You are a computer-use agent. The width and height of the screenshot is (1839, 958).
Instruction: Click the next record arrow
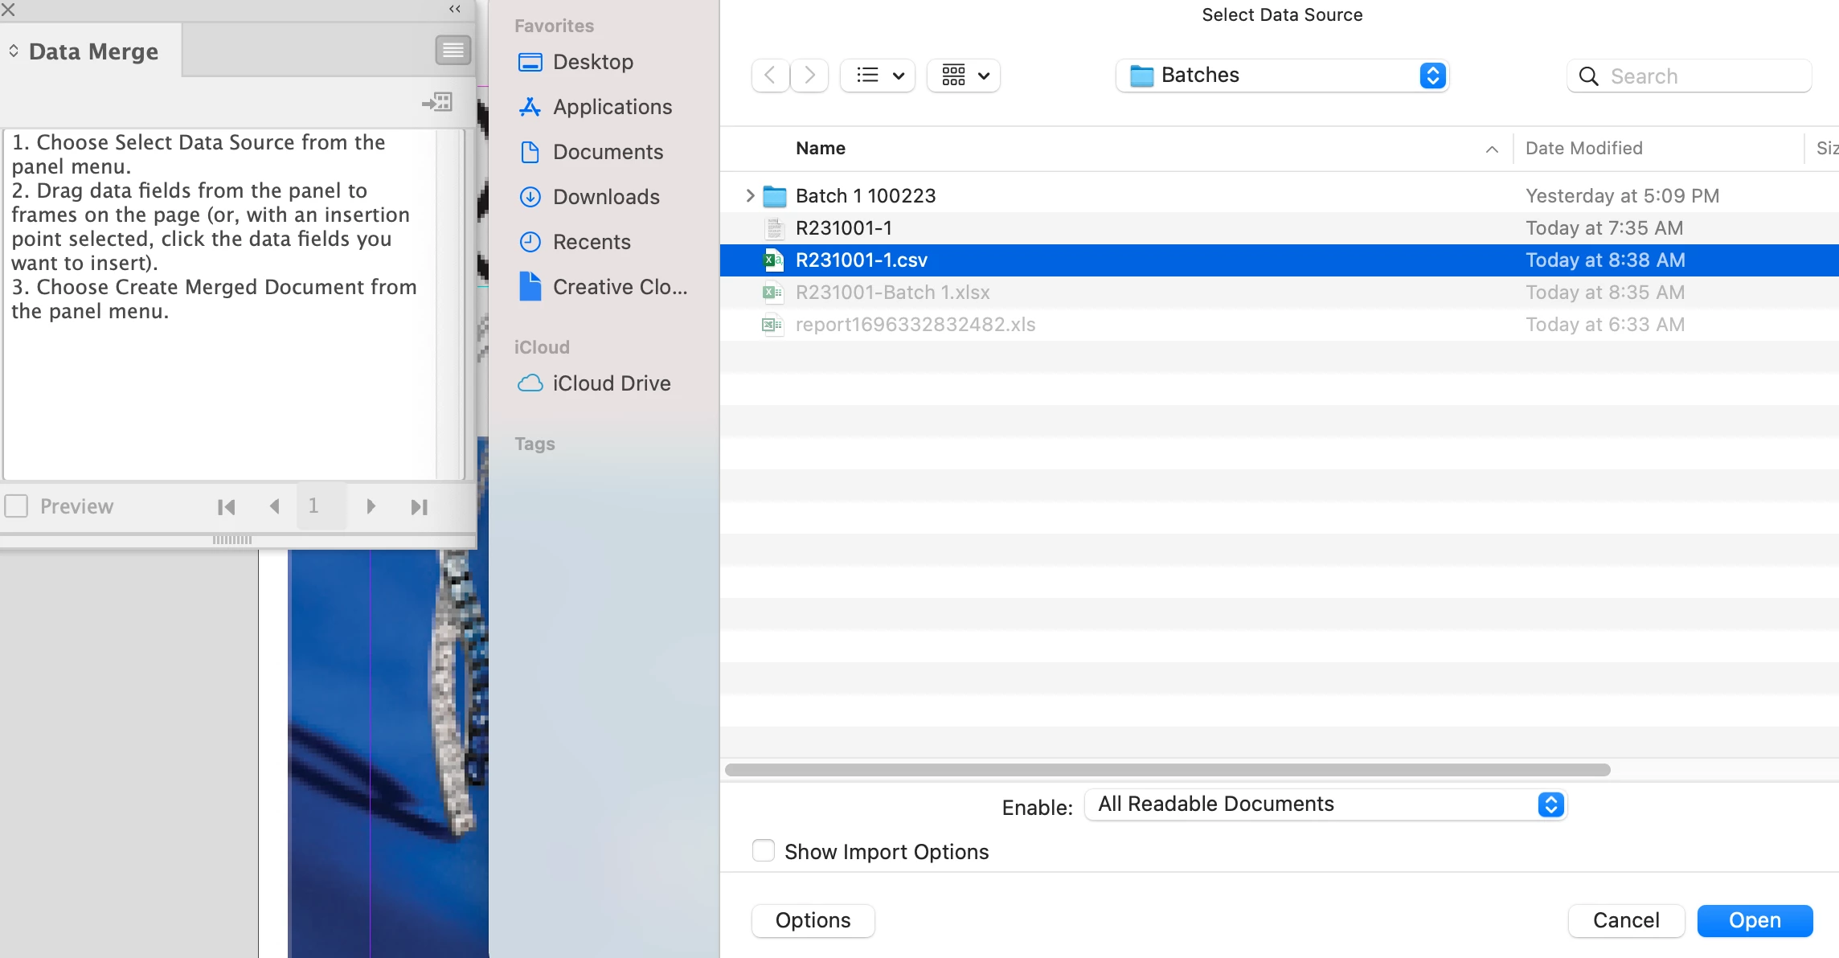tap(371, 506)
